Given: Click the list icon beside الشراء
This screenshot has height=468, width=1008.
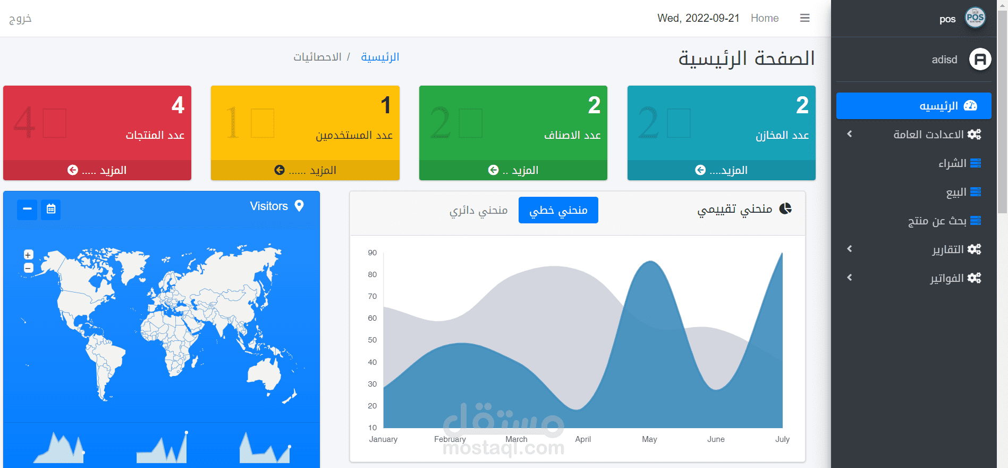Looking at the screenshot, I should click(976, 163).
